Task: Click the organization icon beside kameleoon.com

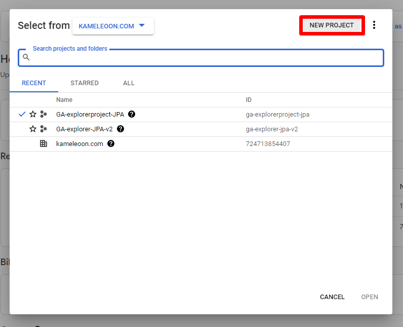Action: pyautogui.click(x=44, y=143)
